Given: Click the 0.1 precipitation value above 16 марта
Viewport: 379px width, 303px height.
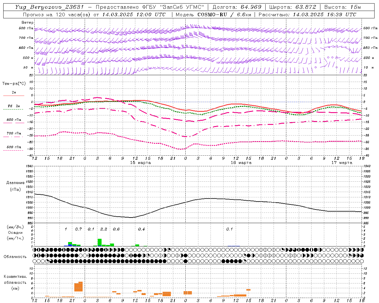Looking at the screenshot, I should 229,229.
